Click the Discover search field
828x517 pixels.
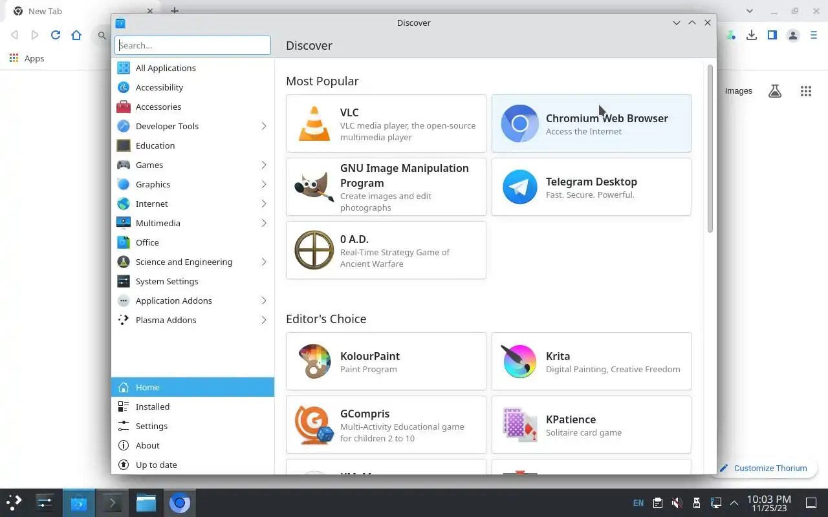click(x=193, y=45)
